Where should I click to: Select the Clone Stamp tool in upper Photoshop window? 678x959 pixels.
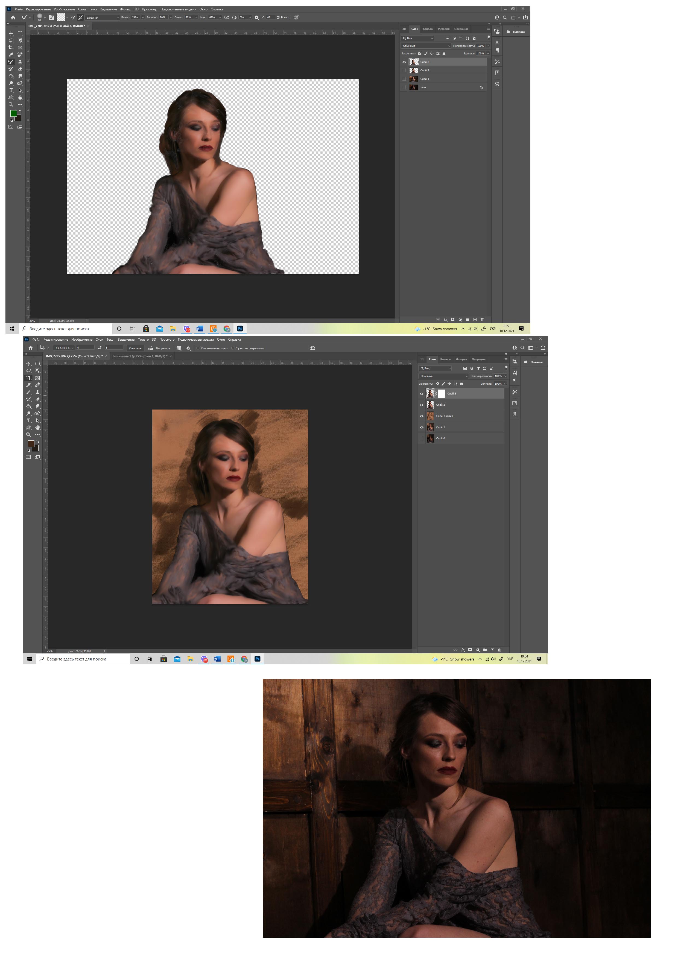[x=20, y=62]
